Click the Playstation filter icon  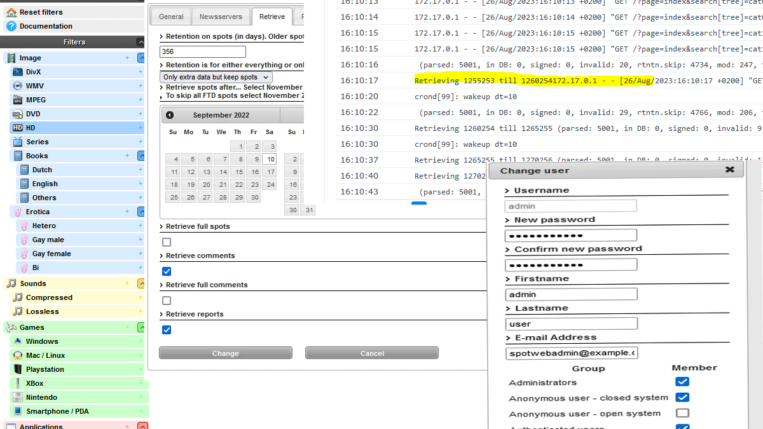click(18, 369)
